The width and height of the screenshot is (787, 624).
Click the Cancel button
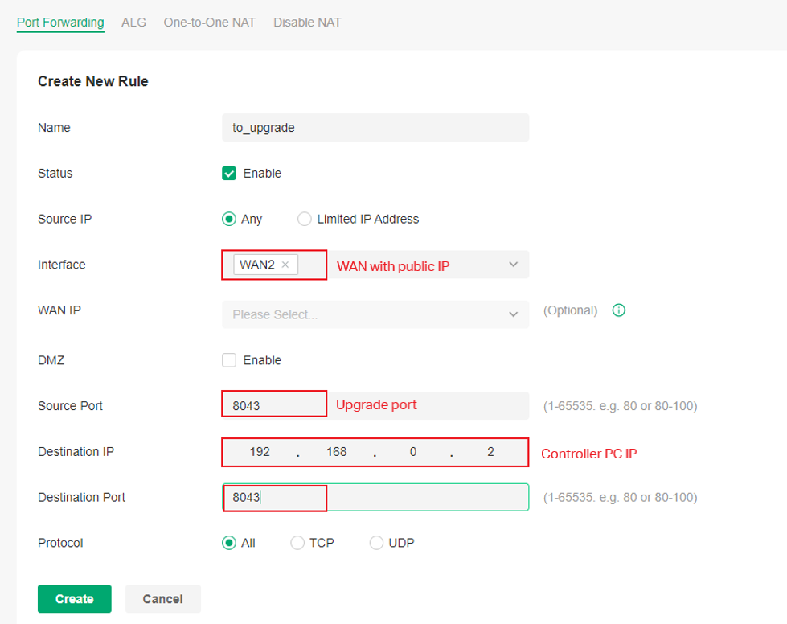pos(162,598)
